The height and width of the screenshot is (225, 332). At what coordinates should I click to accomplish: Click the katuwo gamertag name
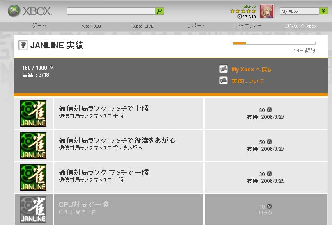[249, 6]
